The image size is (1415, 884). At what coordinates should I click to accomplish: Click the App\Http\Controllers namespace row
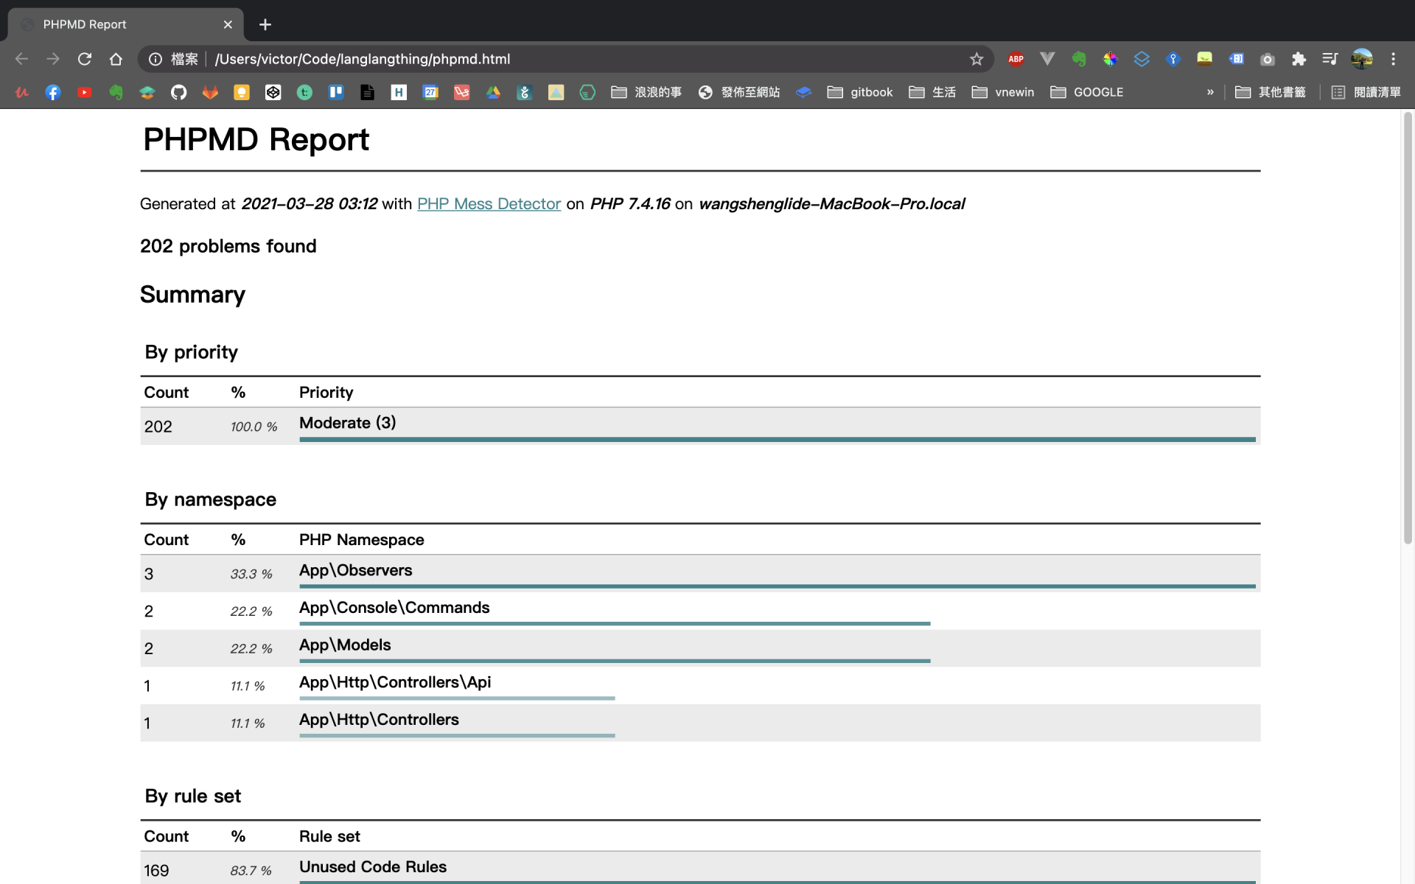point(700,723)
